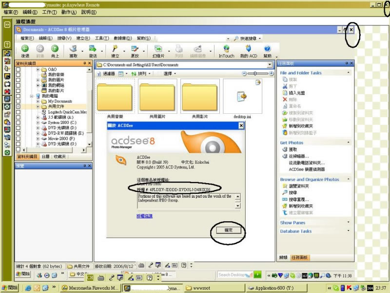This screenshot has width=390, height=293.
Task: Tick the checkbox beside 我的圖片
Action: click(18, 80)
